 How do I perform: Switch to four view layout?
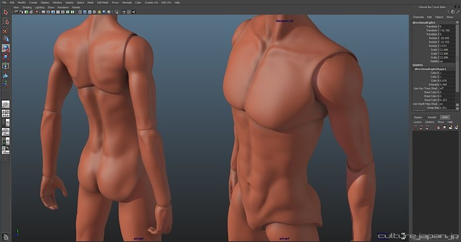(x=5, y=114)
